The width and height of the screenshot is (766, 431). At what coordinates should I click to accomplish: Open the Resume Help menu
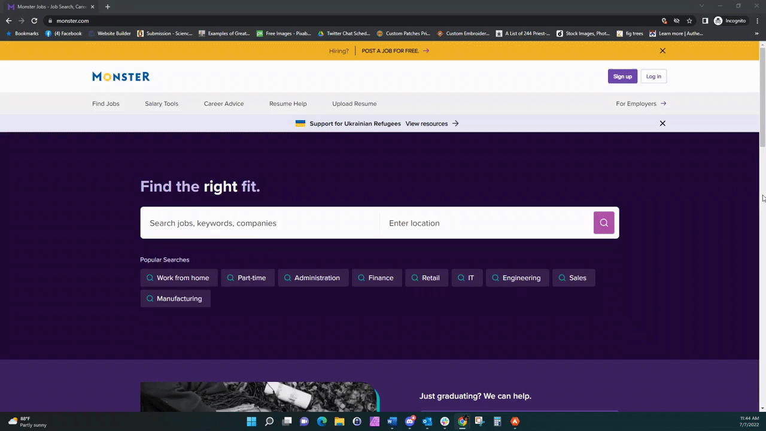coord(288,104)
